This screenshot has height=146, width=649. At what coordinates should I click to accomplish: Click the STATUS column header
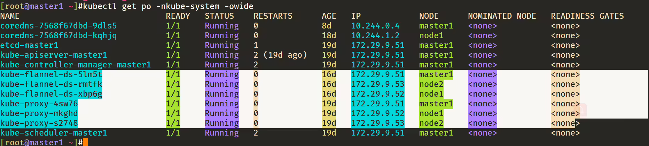(x=219, y=16)
